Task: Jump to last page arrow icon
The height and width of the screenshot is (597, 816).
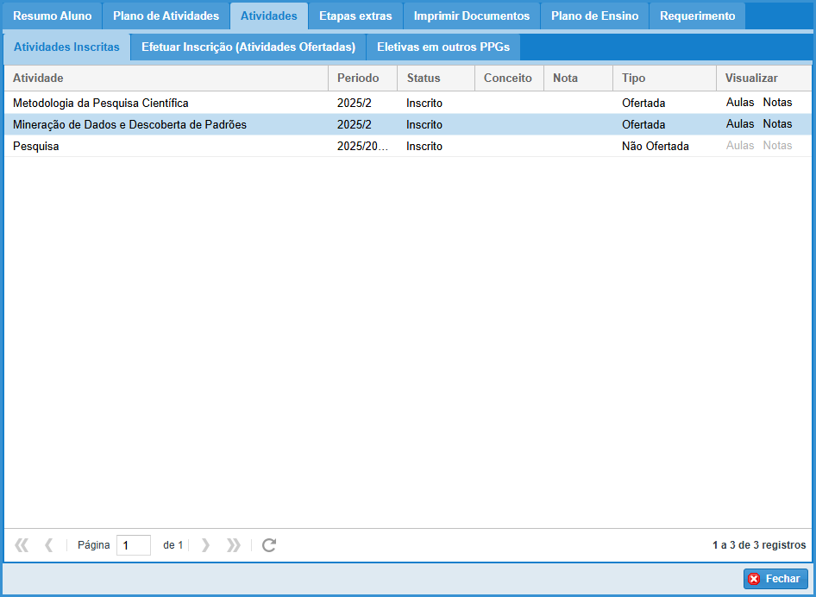Action: 233,545
